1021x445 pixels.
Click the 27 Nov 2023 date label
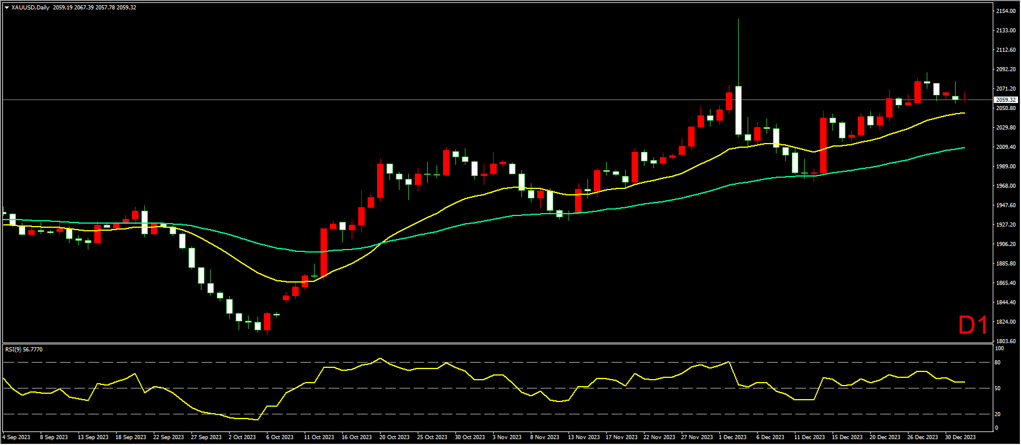point(696,437)
